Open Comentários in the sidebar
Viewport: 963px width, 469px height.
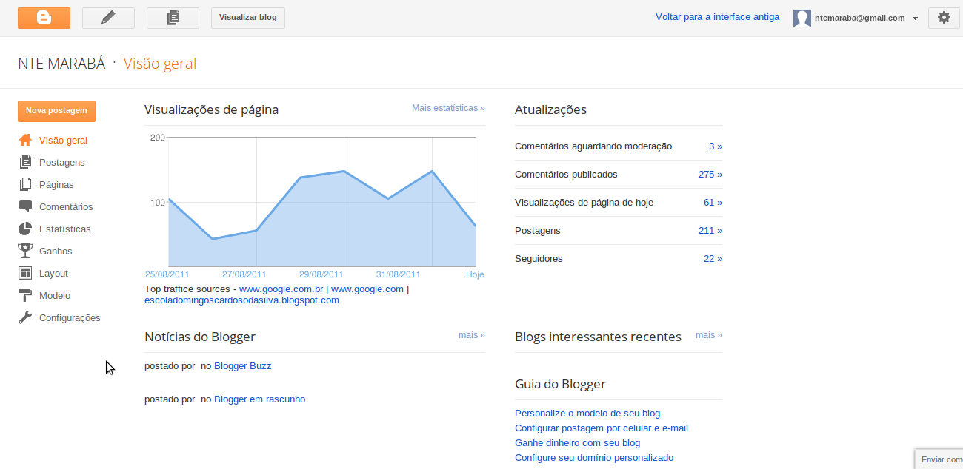tap(66, 206)
